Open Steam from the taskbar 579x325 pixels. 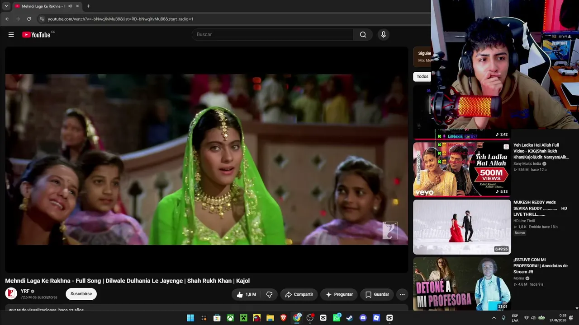(x=350, y=318)
